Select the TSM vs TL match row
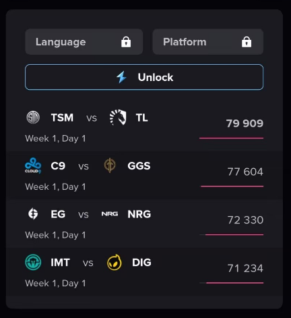The image size is (291, 318). [x=144, y=127]
